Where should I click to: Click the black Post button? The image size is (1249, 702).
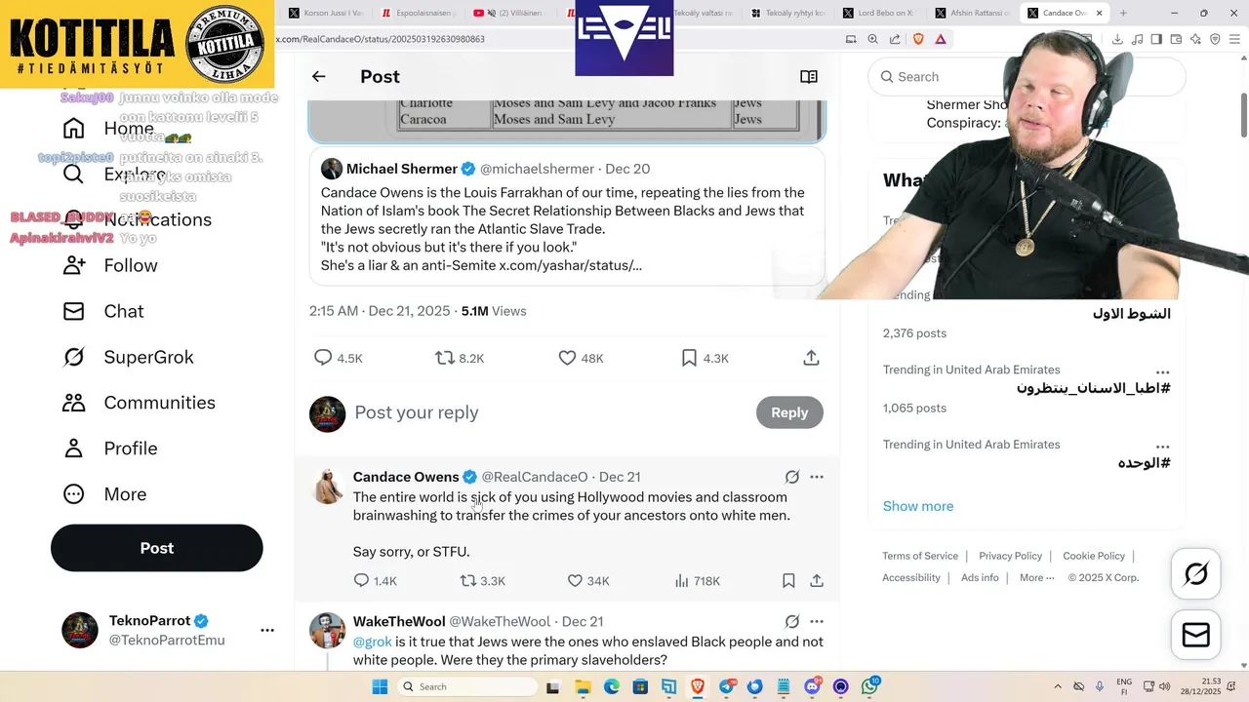tap(157, 548)
